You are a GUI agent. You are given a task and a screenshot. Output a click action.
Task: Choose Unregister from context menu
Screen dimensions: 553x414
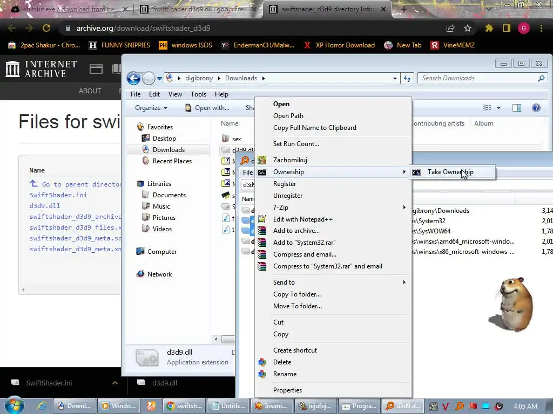point(288,196)
